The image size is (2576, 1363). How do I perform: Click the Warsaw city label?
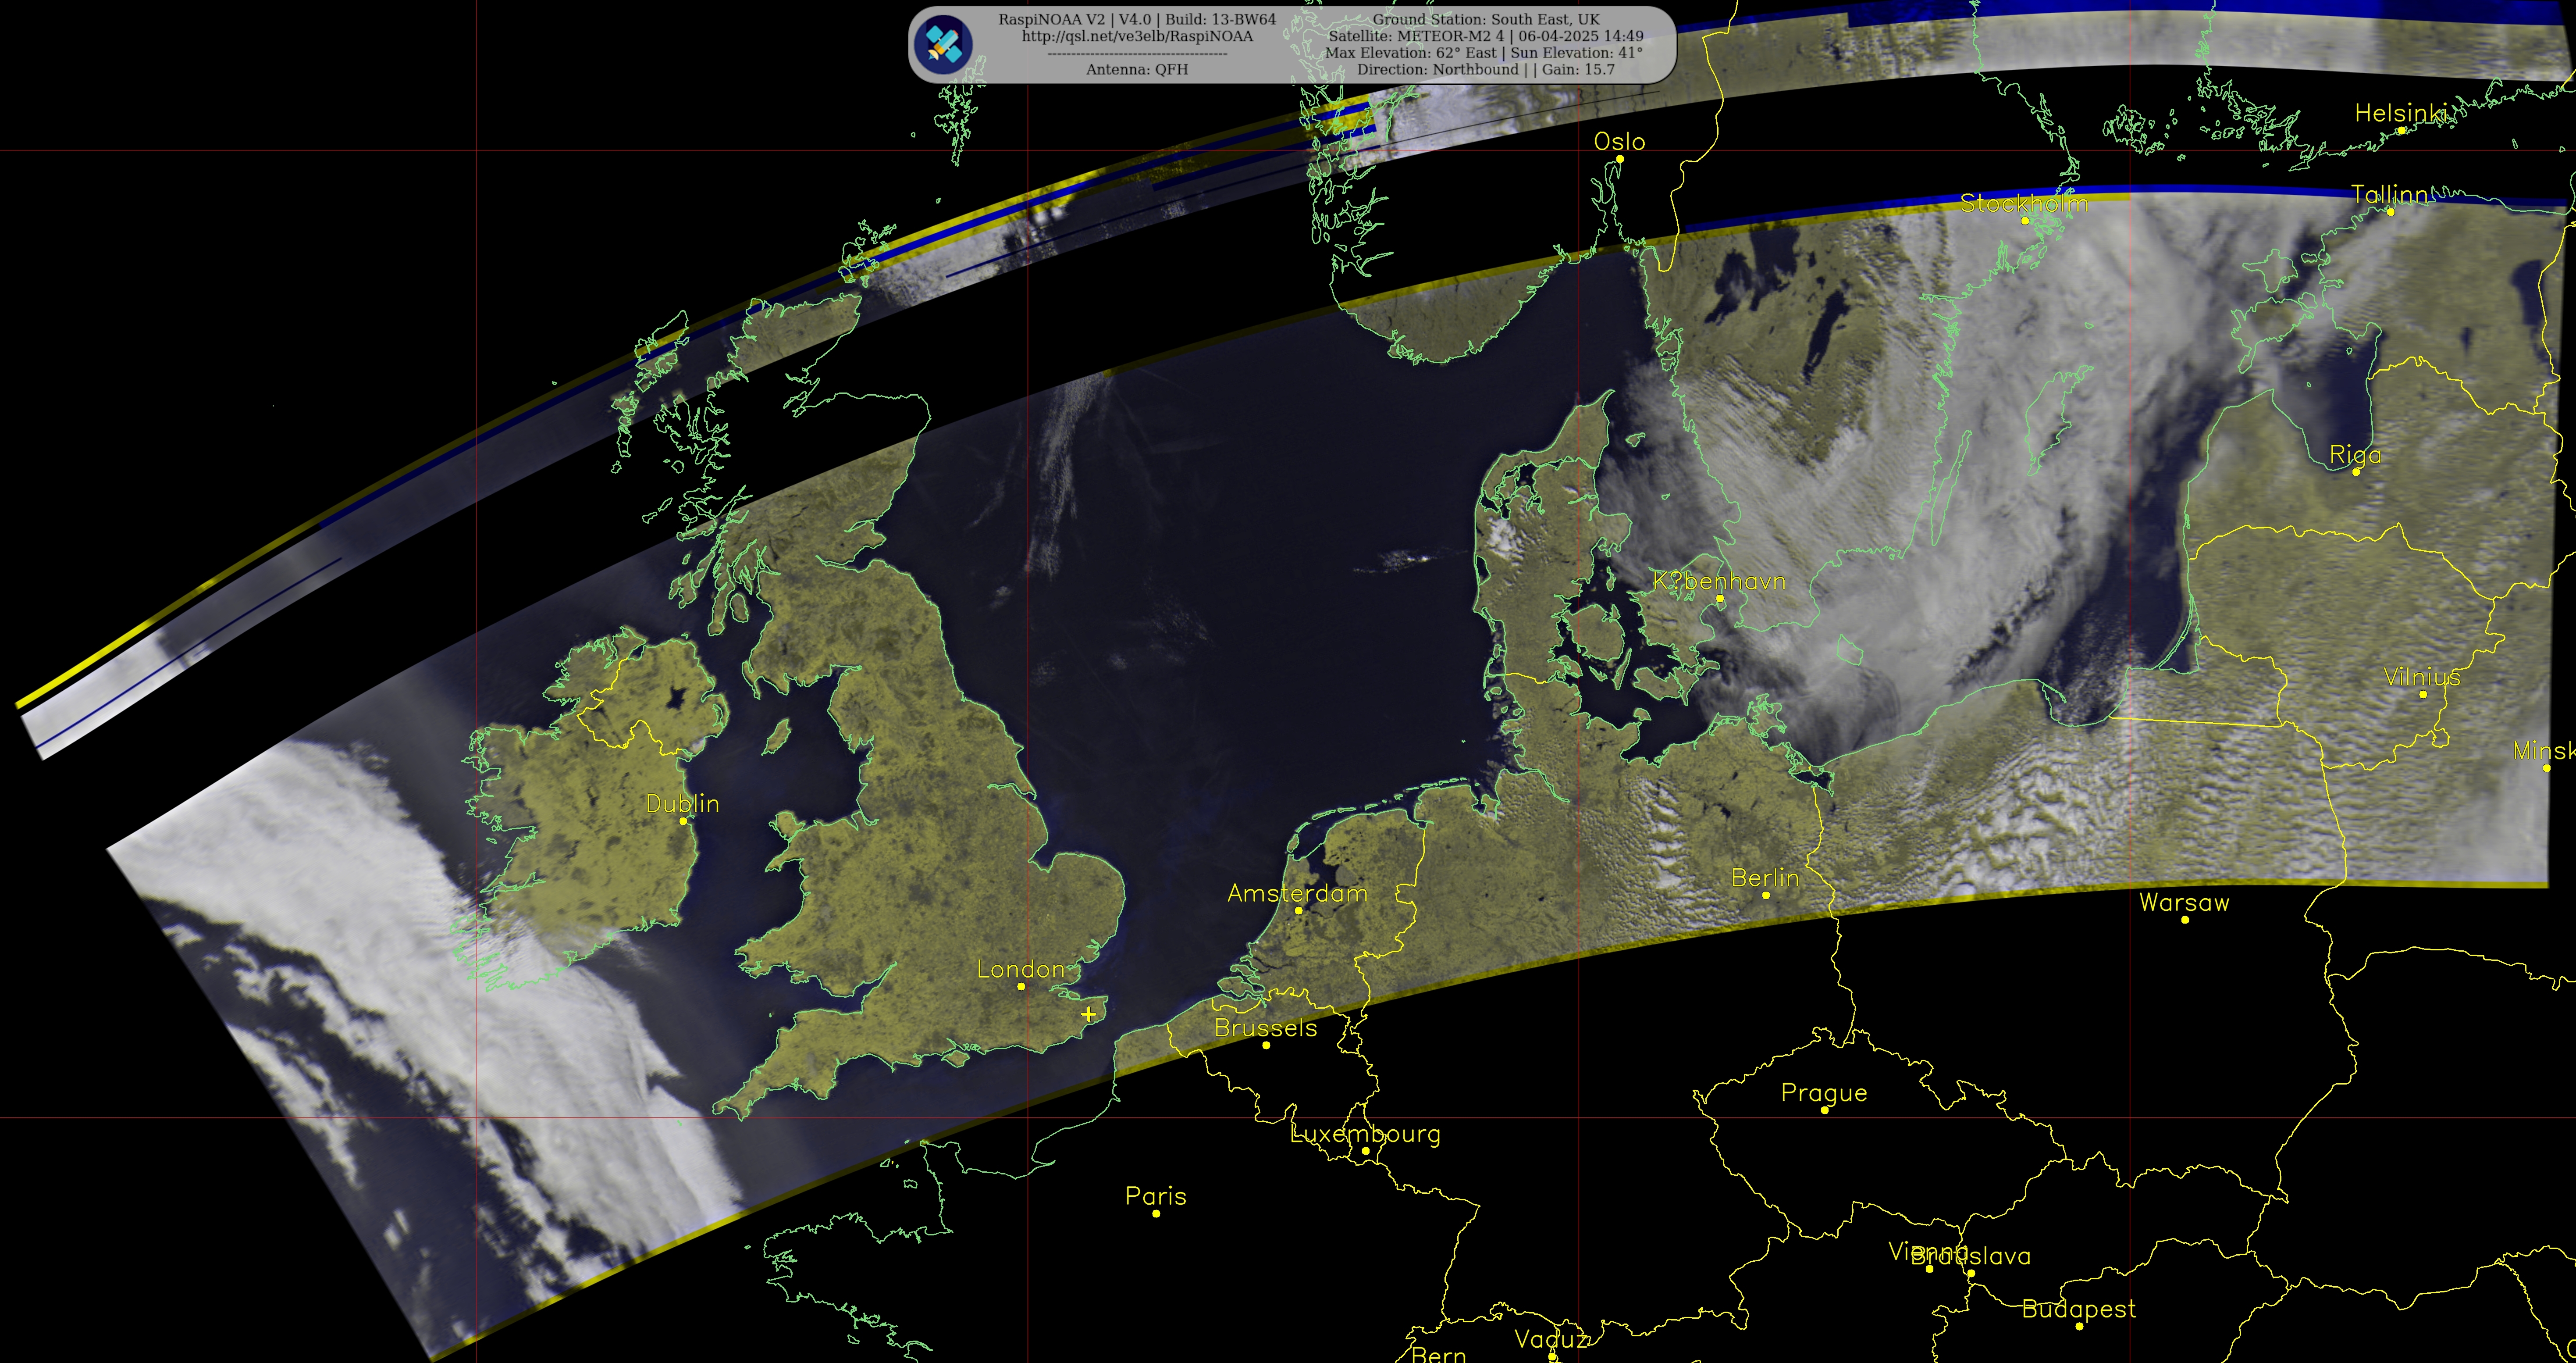tap(2184, 903)
